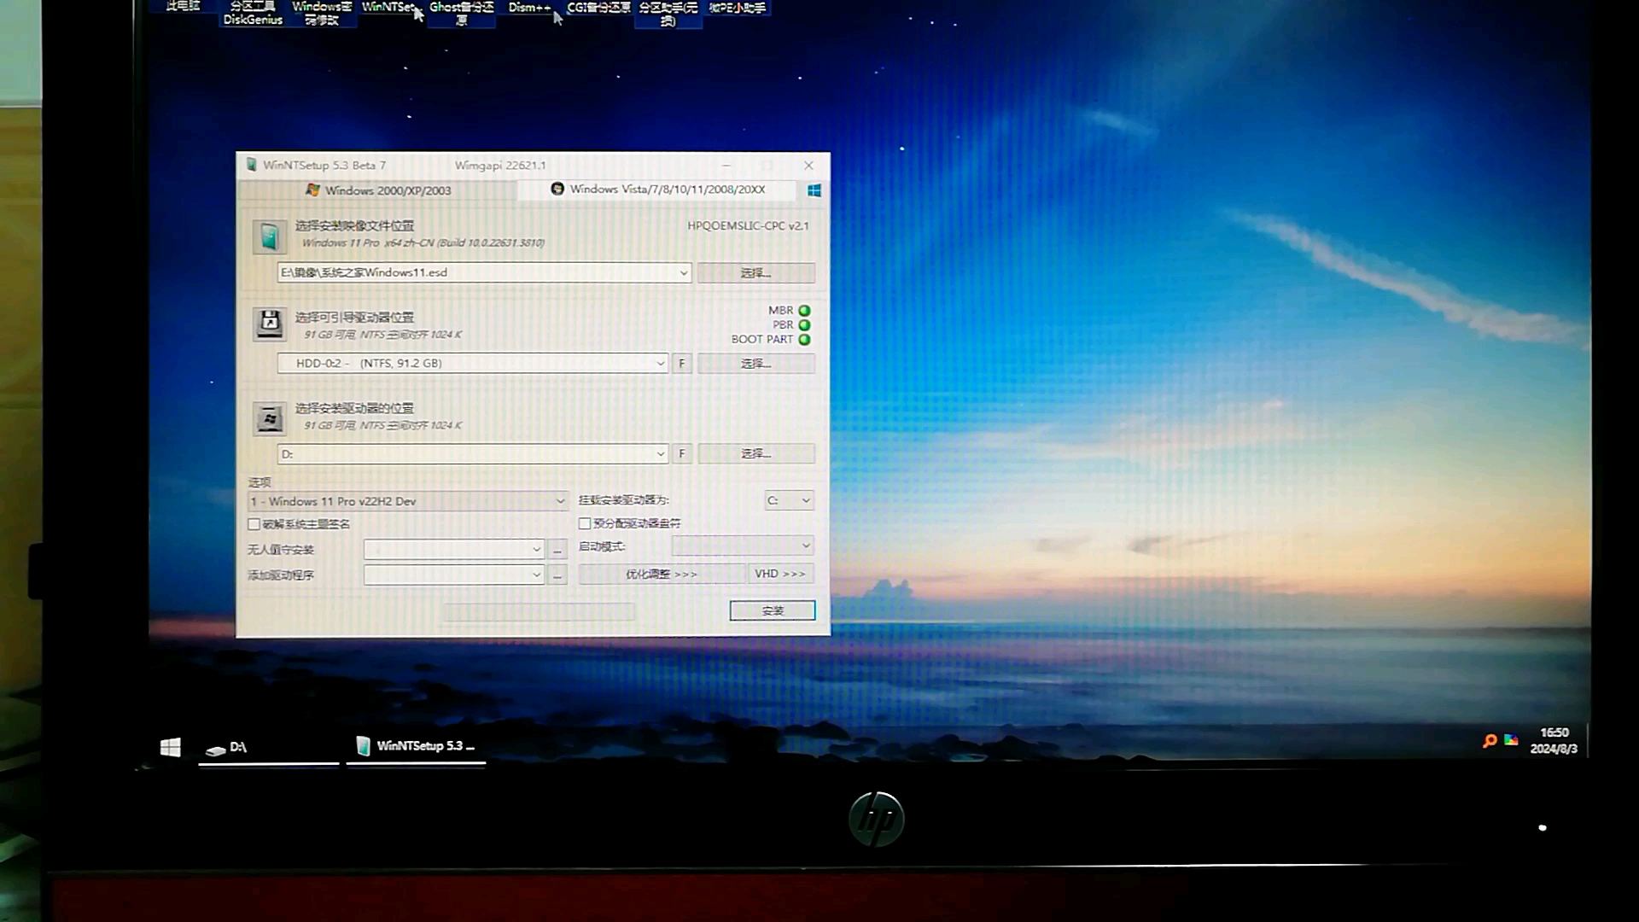Click the orange search tray icon
Image resolution: width=1639 pixels, height=922 pixels.
1490,740
